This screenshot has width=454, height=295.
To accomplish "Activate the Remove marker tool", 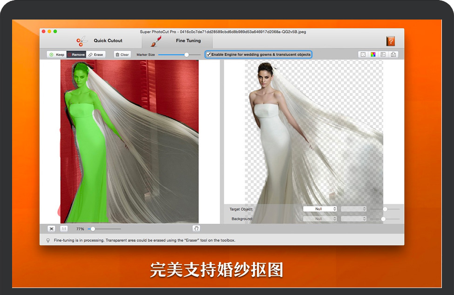I will [x=76, y=54].
